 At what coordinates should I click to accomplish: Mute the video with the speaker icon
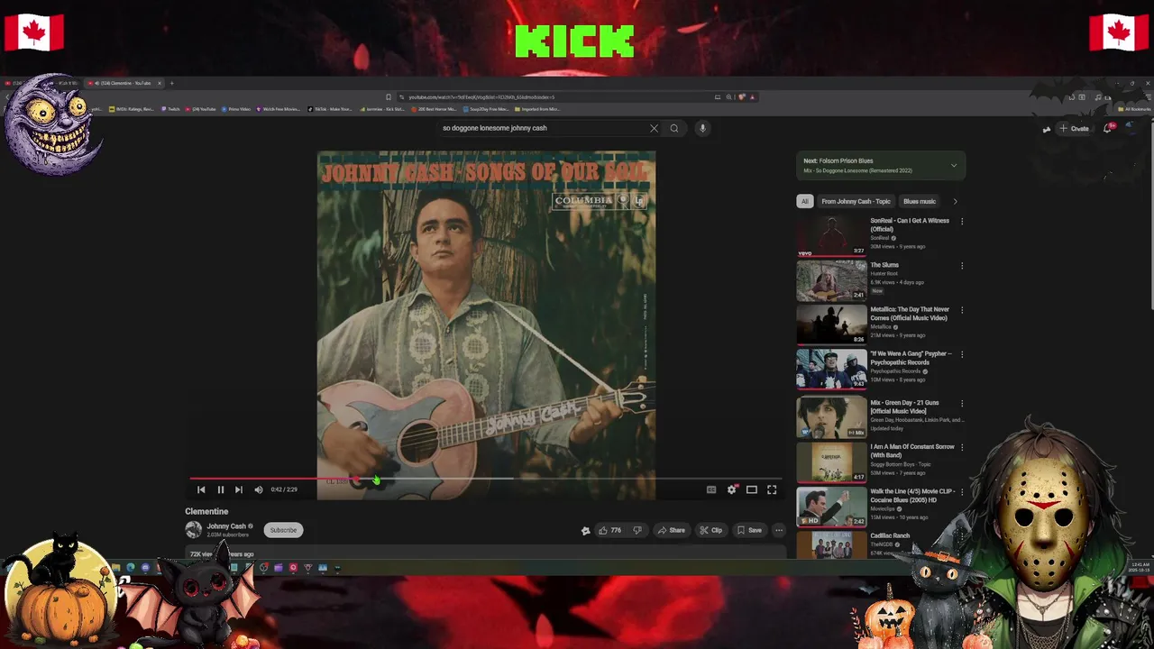[259, 489]
